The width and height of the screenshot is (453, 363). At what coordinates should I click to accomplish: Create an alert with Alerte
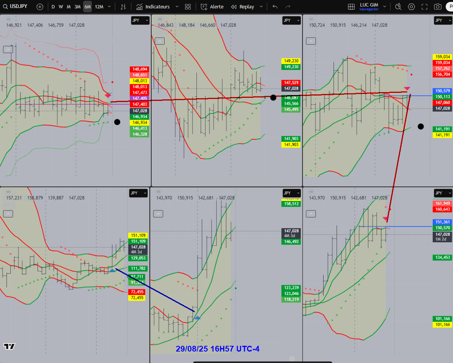(x=212, y=6)
